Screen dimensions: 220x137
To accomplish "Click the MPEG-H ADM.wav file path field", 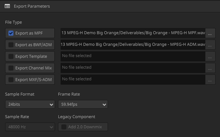I will [133, 45].
